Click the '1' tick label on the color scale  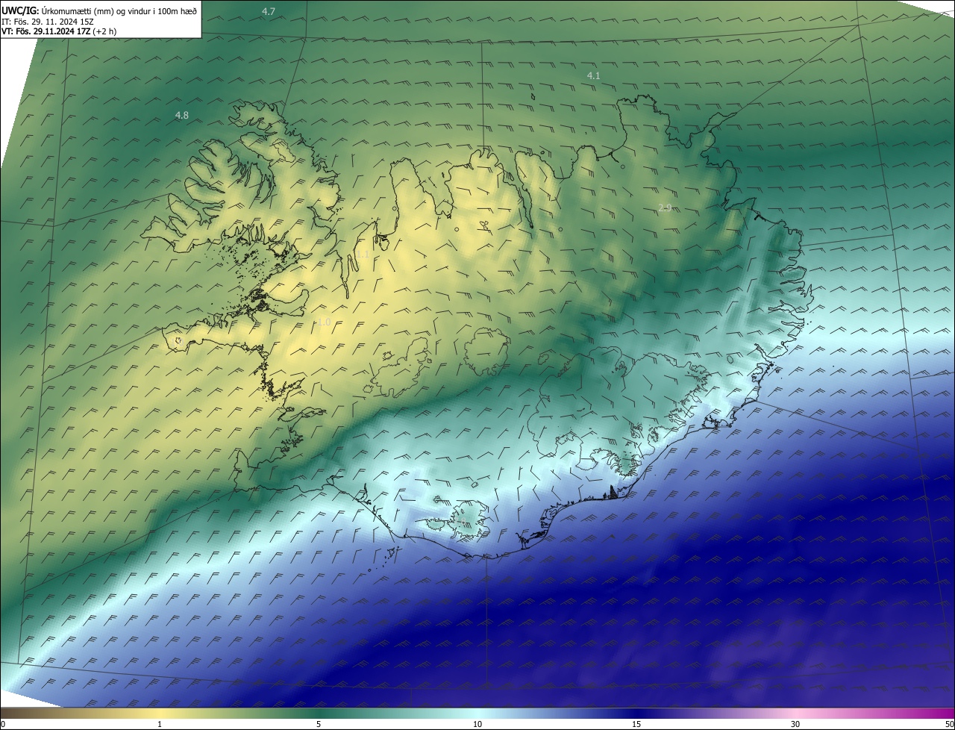(x=160, y=724)
